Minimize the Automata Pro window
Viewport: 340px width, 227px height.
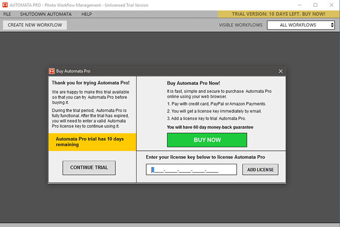300,5
